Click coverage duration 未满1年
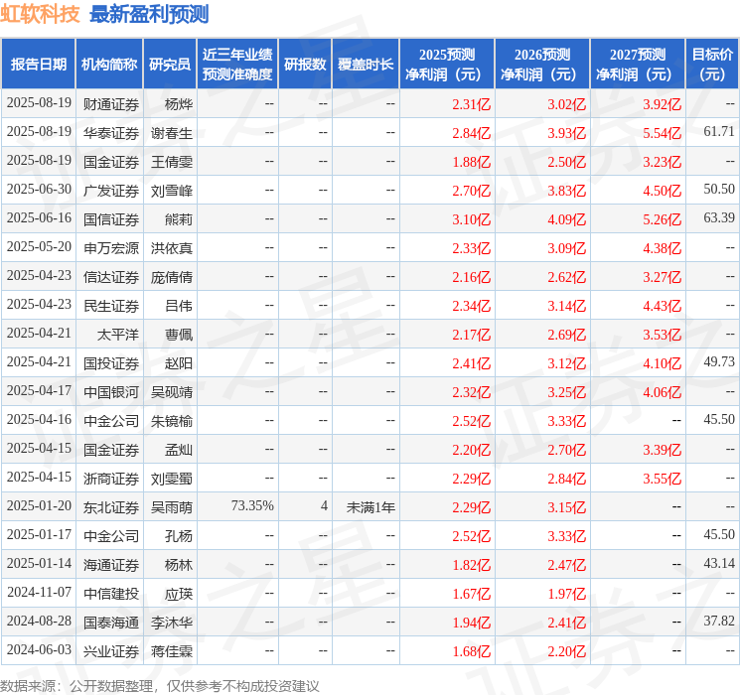The image size is (740, 695). tap(370, 506)
